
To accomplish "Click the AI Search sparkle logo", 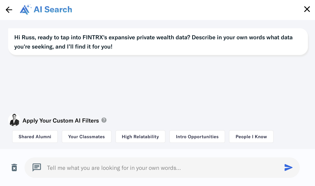I will [26, 10].
